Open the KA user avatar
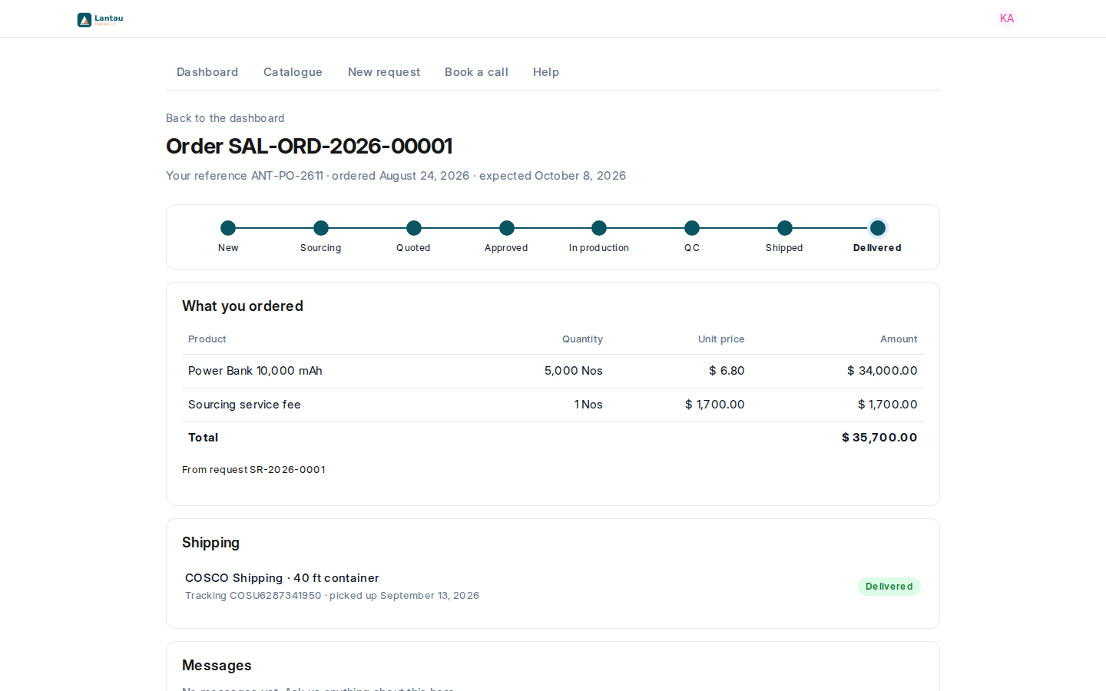This screenshot has height=691, width=1106. click(1007, 18)
